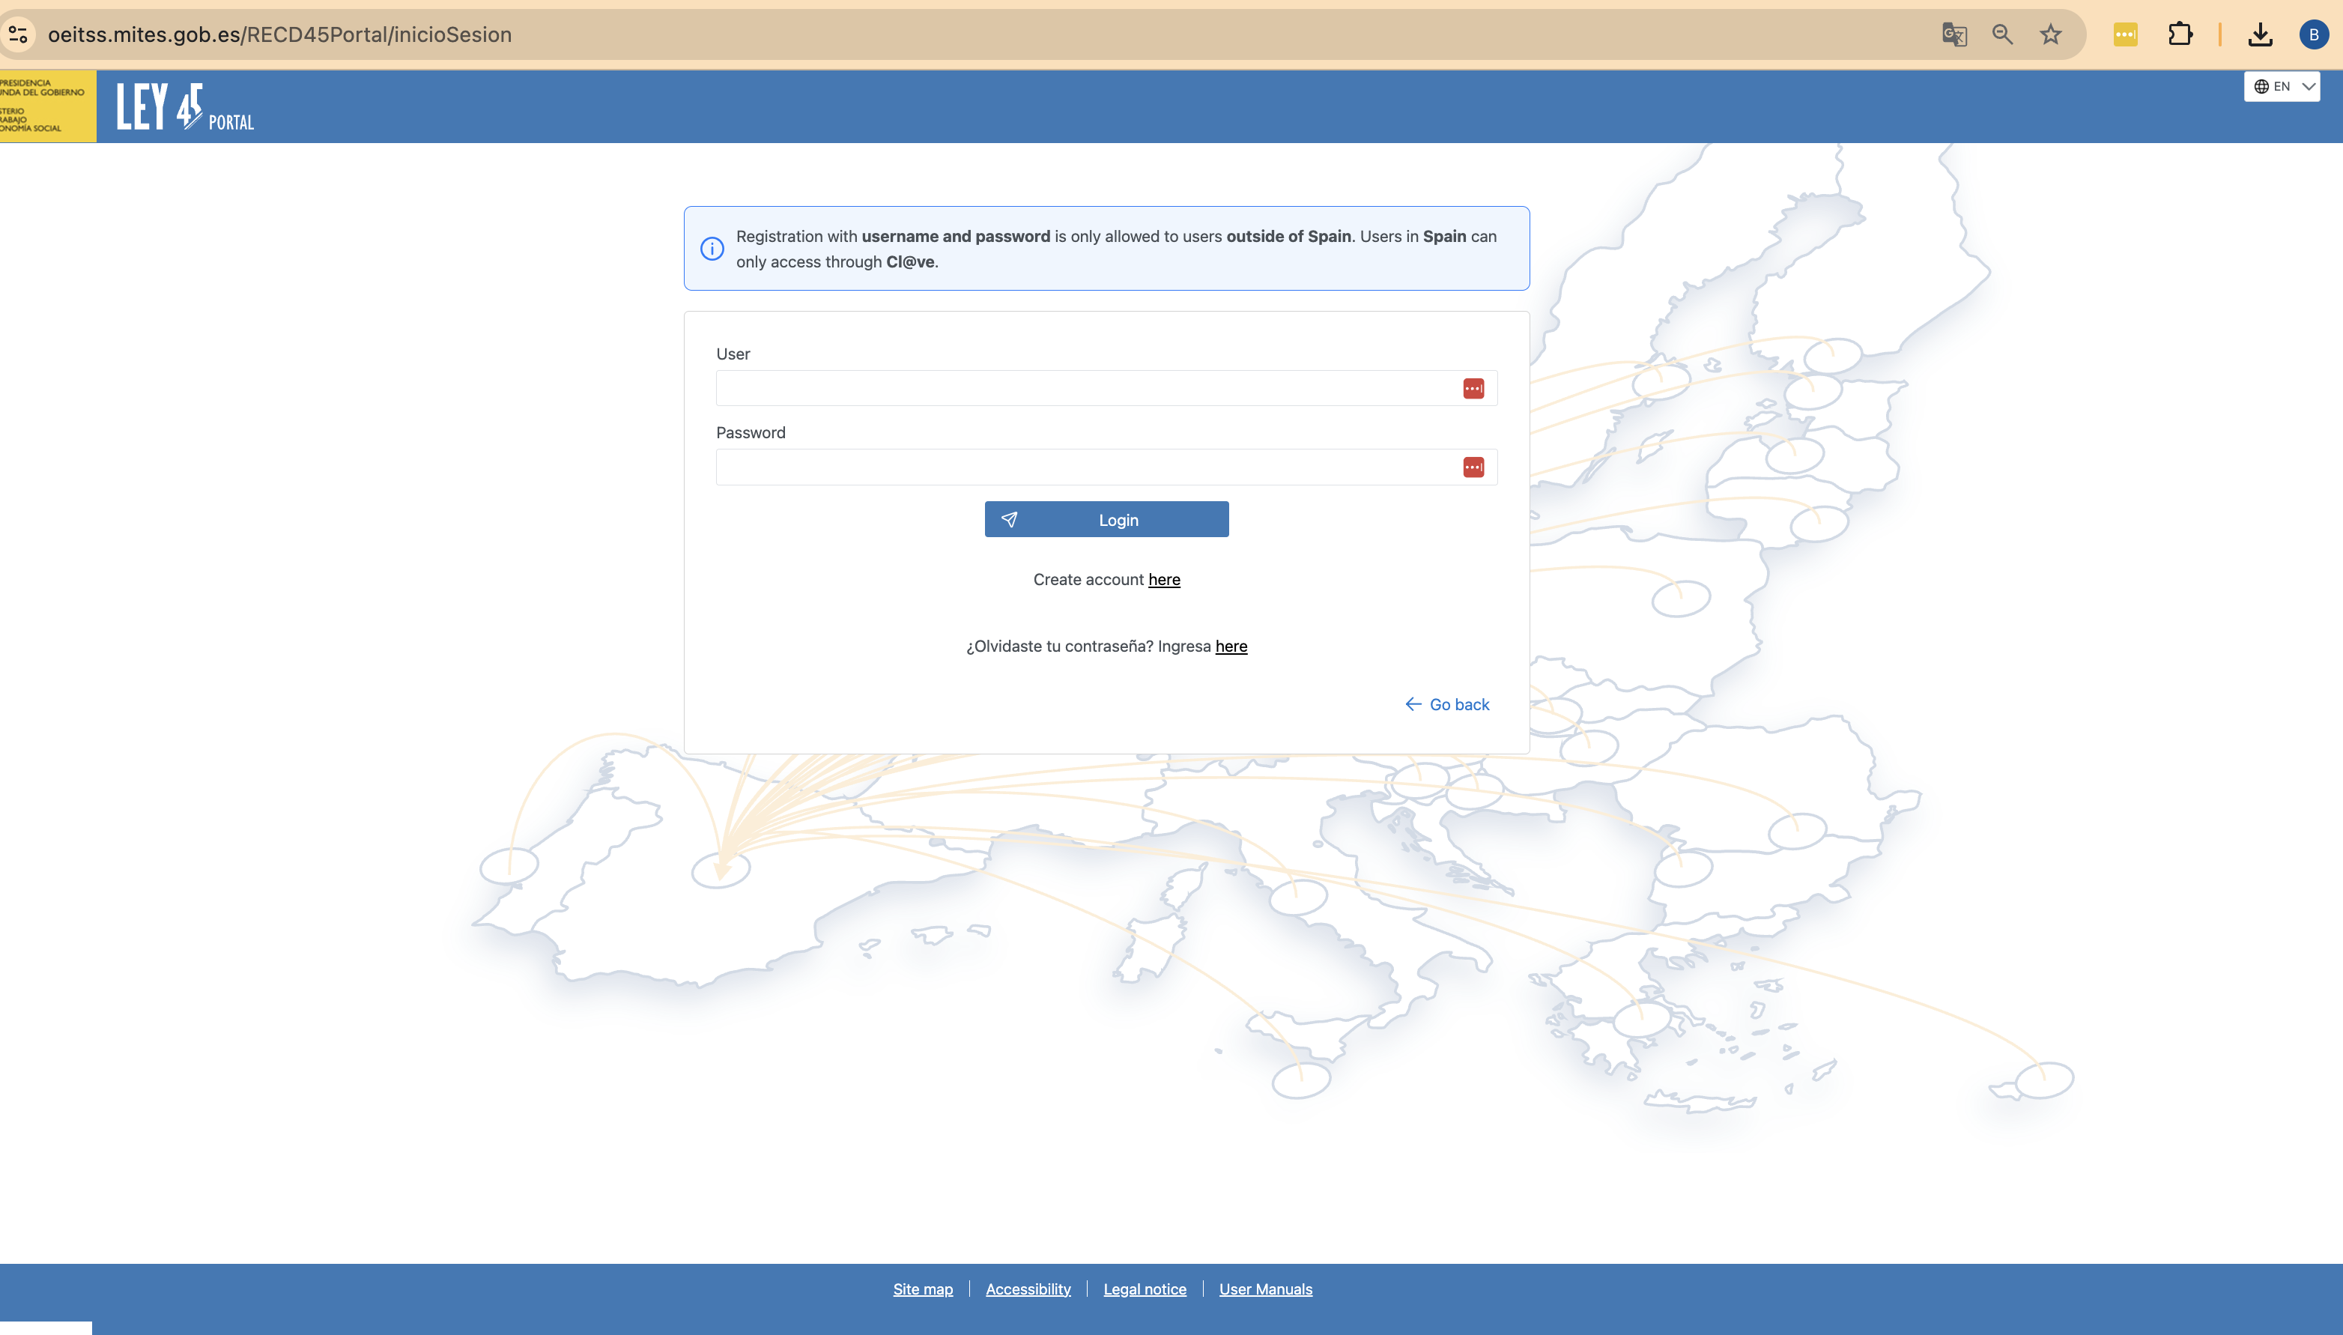Click password manager icon in Password field
This screenshot has width=2343, height=1335.
coord(1473,467)
